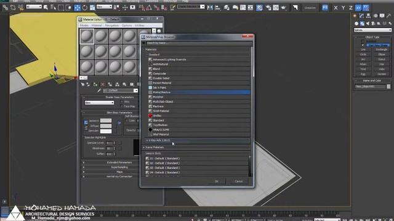Toggle Self-Illumination Color checkbox

[x=127, y=121]
